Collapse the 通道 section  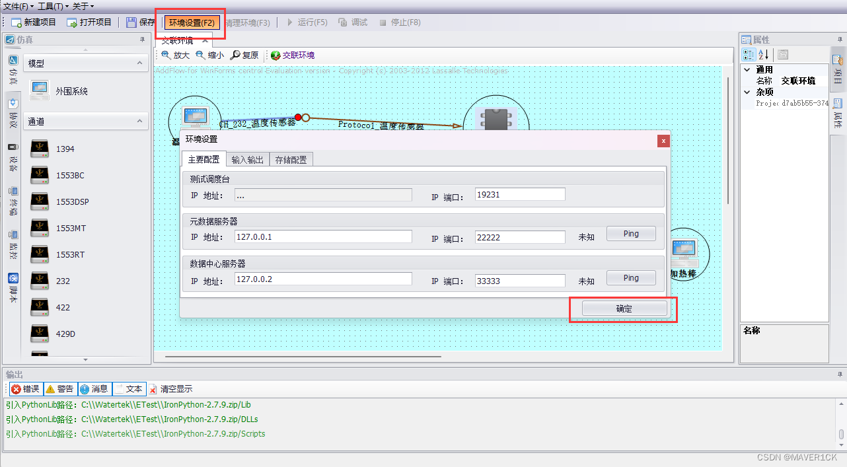coord(139,122)
